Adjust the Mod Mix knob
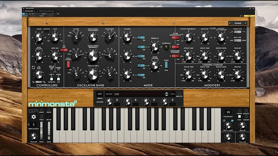278x156 pixels. (55, 56)
